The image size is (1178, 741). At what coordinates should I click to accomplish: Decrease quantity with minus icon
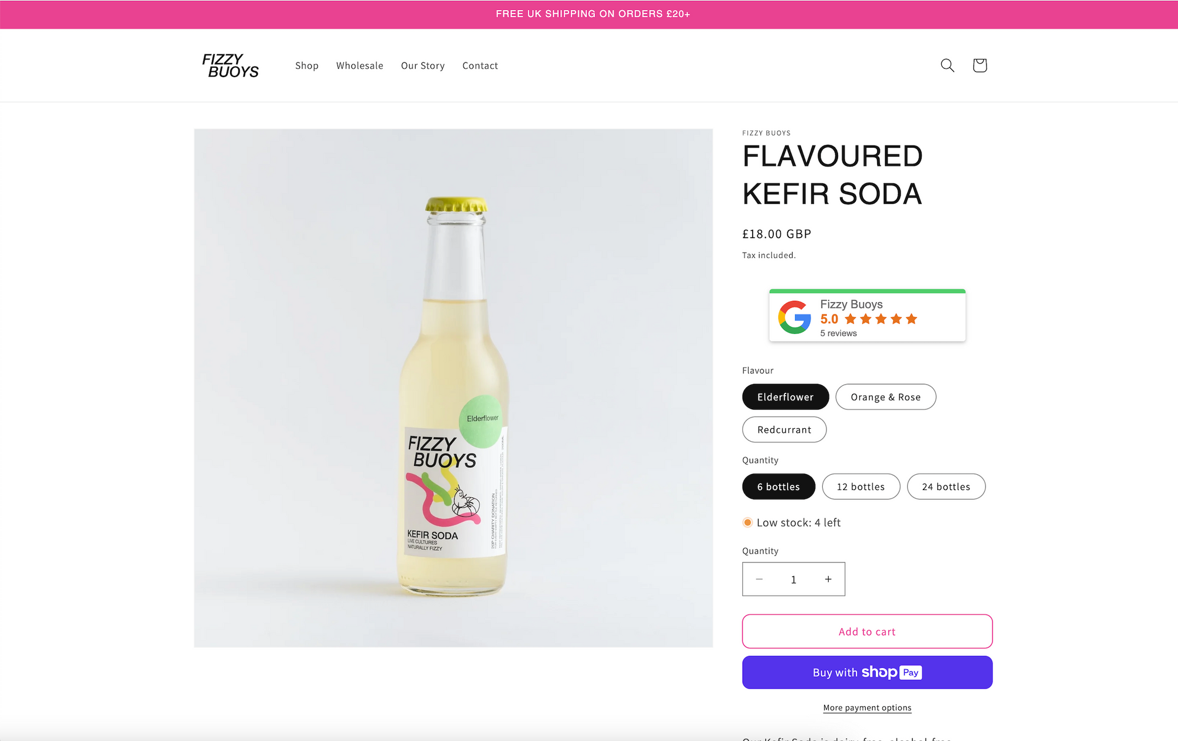click(759, 579)
